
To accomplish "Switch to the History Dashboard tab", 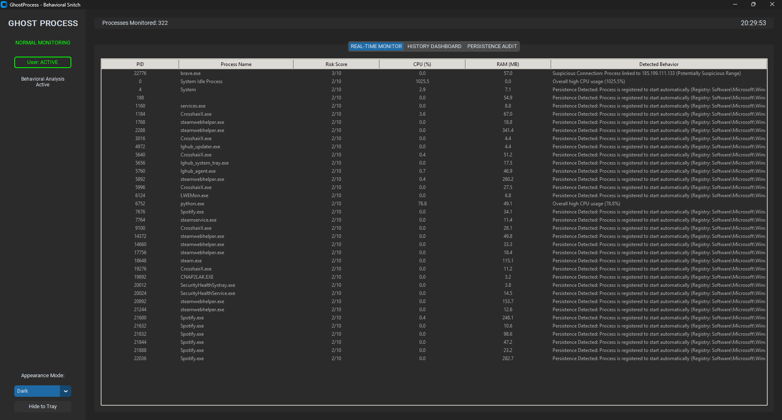I will click(x=434, y=46).
